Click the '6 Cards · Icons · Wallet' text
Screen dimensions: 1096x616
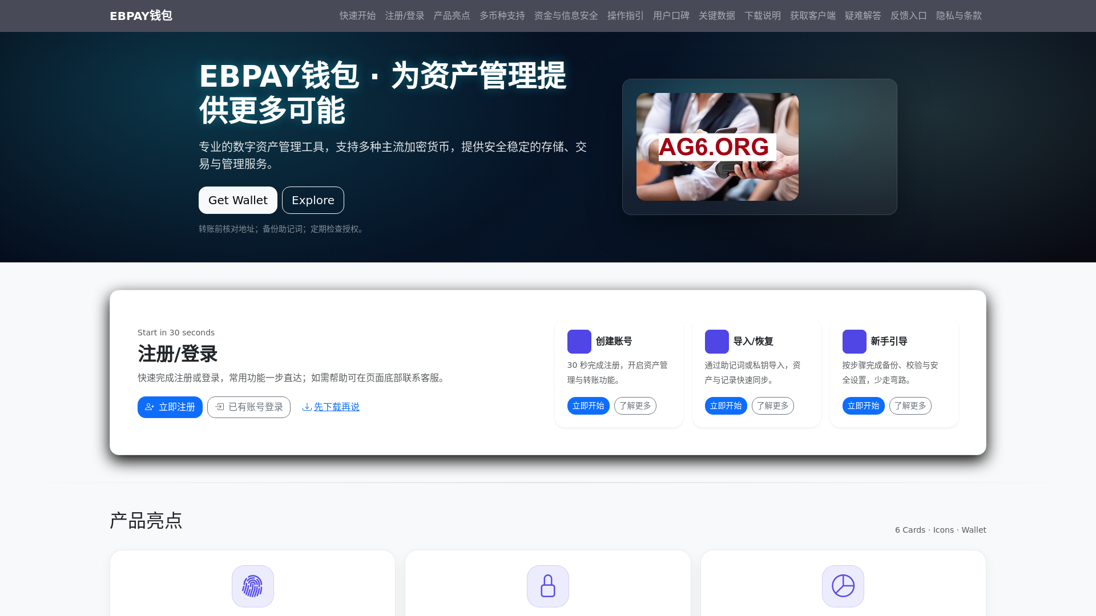pos(941,530)
